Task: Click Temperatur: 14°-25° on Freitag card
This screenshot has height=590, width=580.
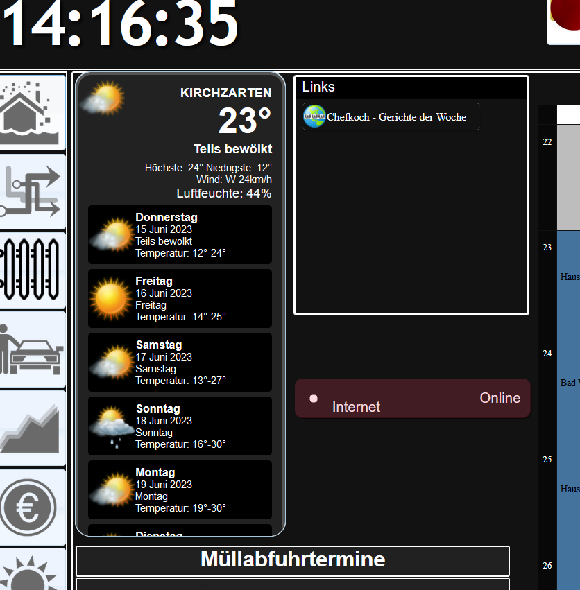Action: tap(181, 317)
